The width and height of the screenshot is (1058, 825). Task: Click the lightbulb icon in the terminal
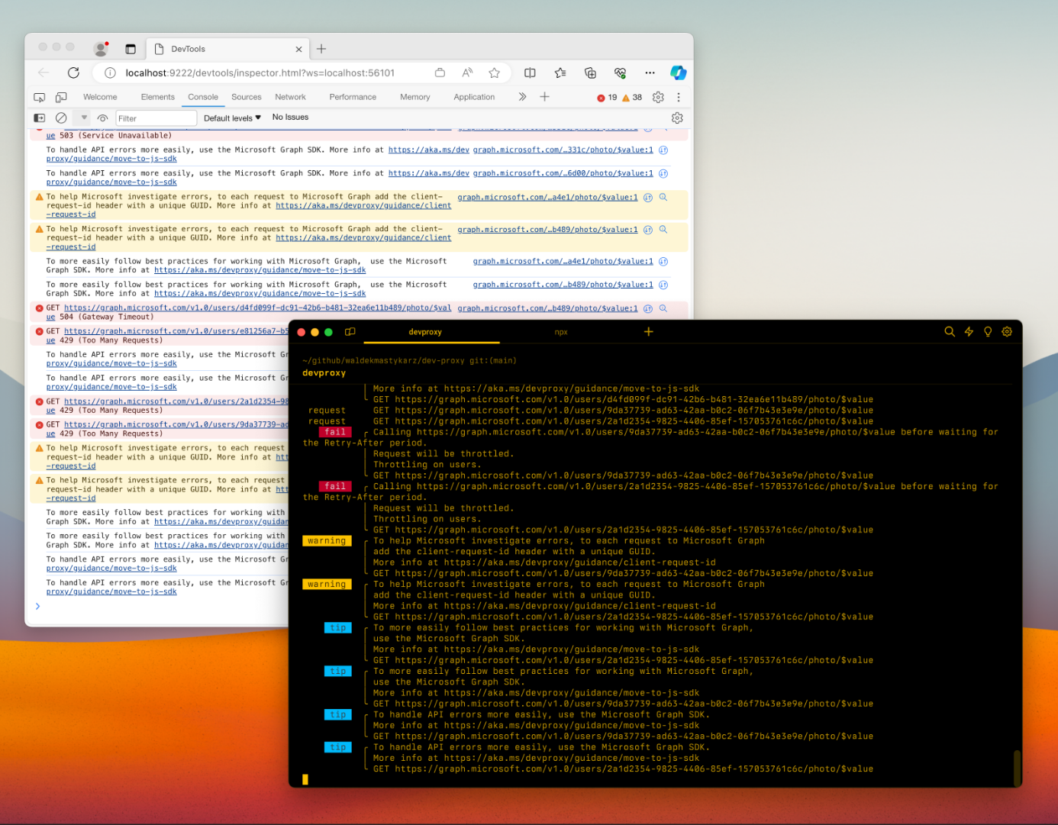[987, 331]
